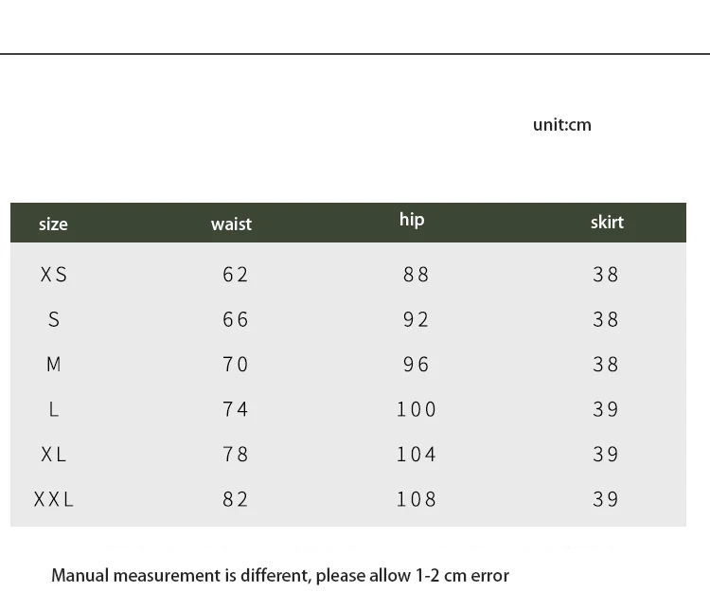
Task: Click the hip value 108
Action: point(416,499)
